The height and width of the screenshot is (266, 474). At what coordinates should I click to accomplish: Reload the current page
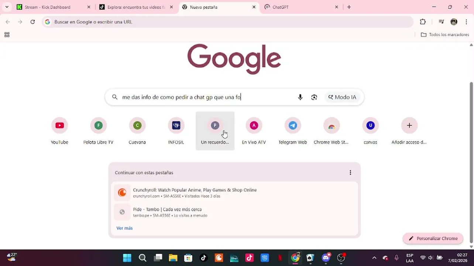tap(32, 22)
